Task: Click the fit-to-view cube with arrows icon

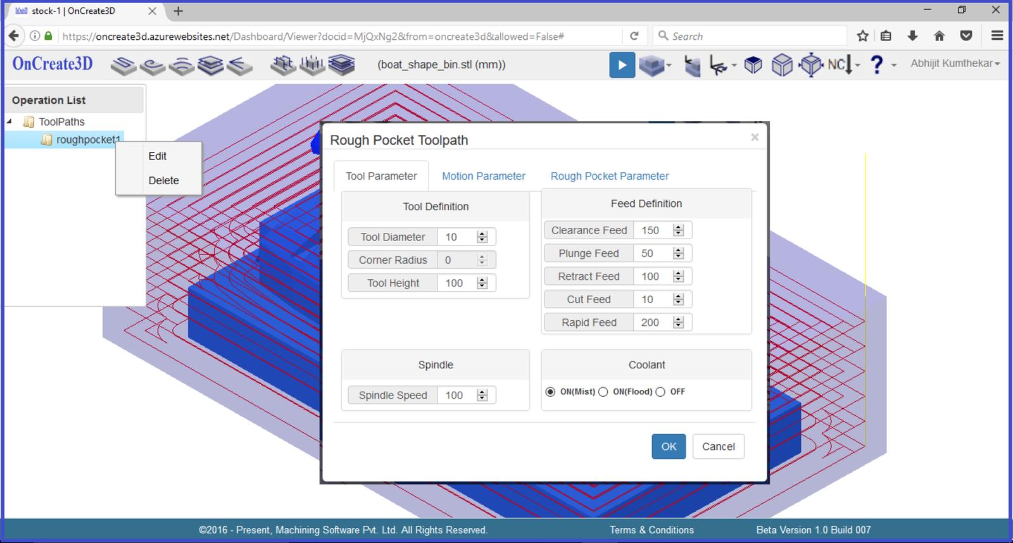Action: (810, 65)
